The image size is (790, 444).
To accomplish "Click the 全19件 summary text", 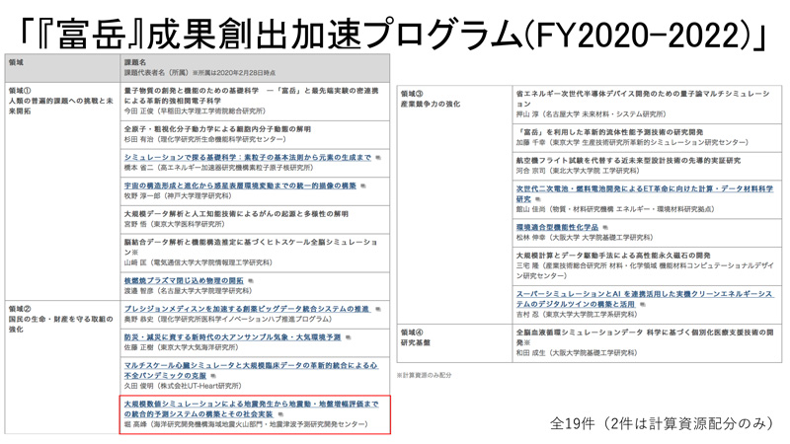I will (x=662, y=423).
